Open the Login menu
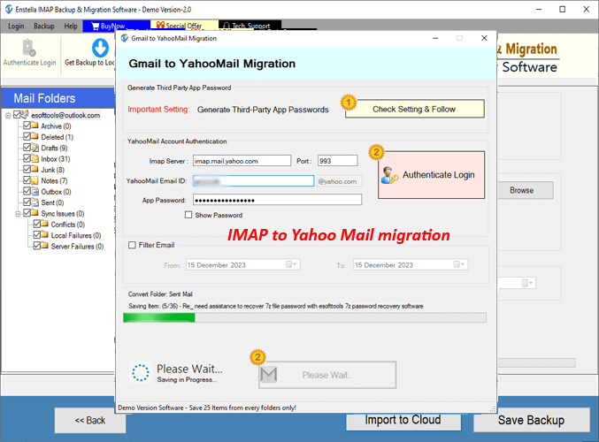Screen dimensions: 599x442 16,26
